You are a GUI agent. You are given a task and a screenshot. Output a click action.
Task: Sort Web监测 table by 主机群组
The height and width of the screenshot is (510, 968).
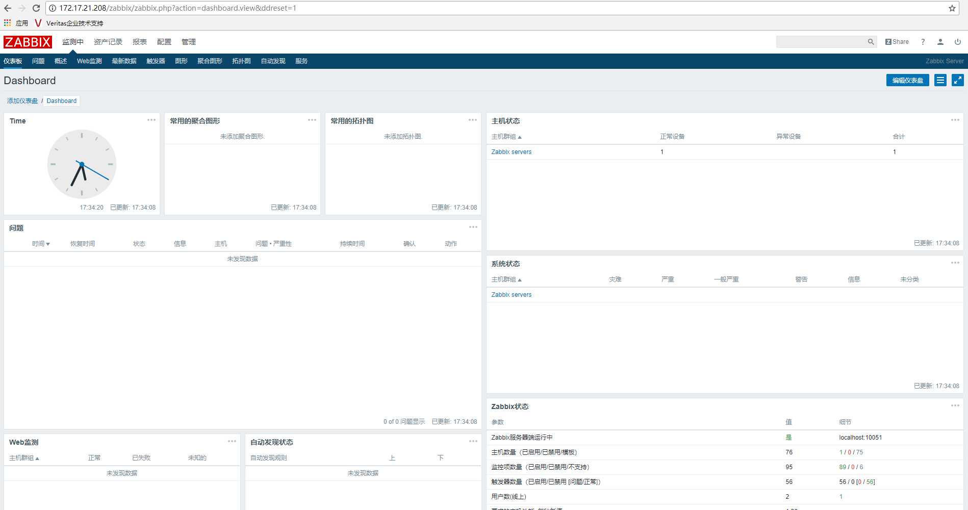click(24, 458)
